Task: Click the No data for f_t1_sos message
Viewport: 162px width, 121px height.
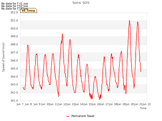Action: coord(15,4)
